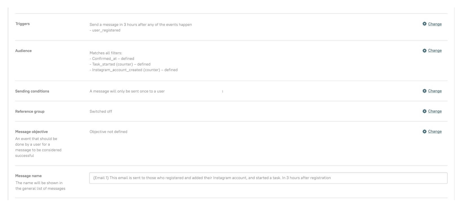Click the Switched off reference group status
The image size is (462, 210).
101,112
